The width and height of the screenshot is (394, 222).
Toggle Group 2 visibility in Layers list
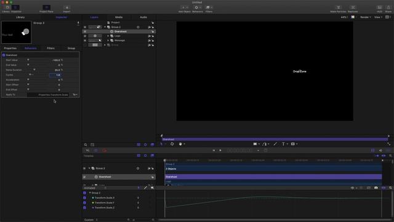[x=85, y=27]
